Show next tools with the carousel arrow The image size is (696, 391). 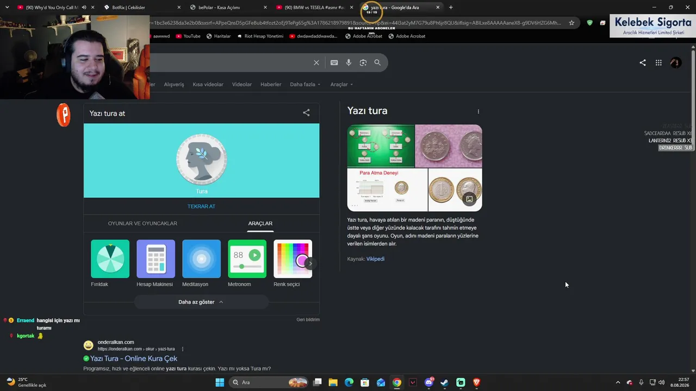(310, 263)
